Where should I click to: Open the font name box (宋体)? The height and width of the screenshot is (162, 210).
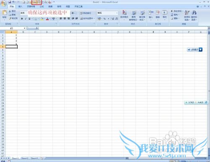coord(24,13)
